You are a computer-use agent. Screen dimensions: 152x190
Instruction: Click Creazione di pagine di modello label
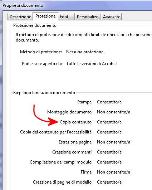coord(63,182)
